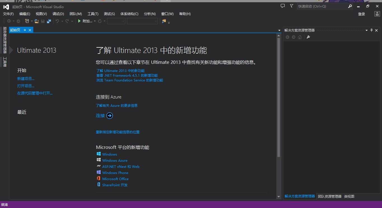This screenshot has height=208, width=382.
Task: Open the 视图(V) menu
Action: pyautogui.click(x=41, y=14)
